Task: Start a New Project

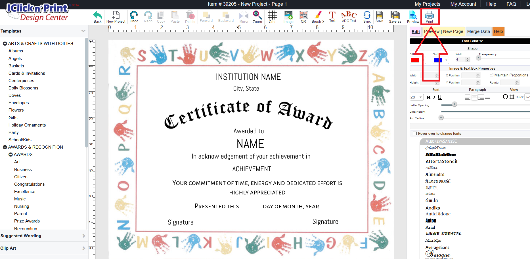Action: pos(116,17)
